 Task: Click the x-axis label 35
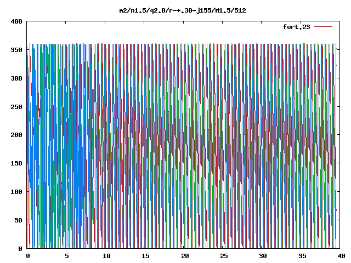[x=302, y=256]
